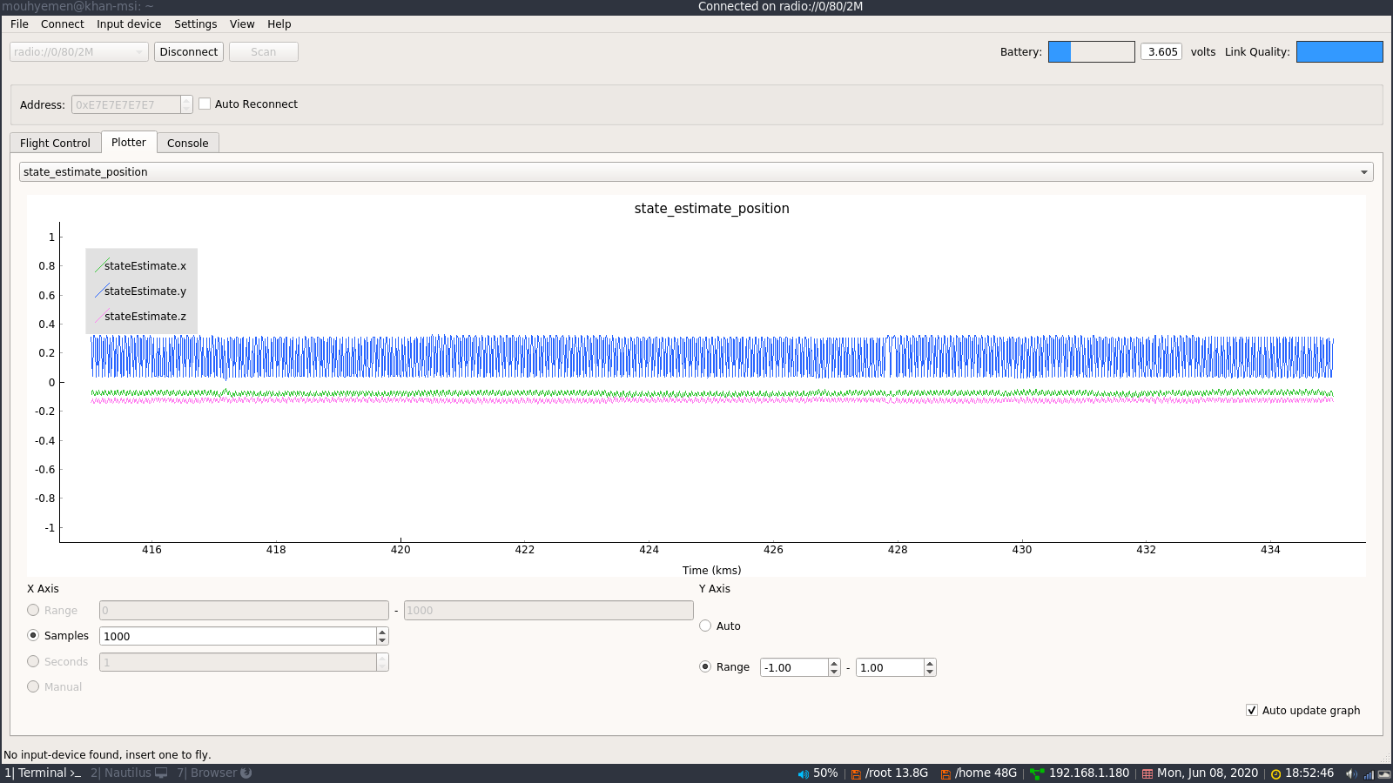
Task: Click the /root disk icon
Action: coord(856,773)
